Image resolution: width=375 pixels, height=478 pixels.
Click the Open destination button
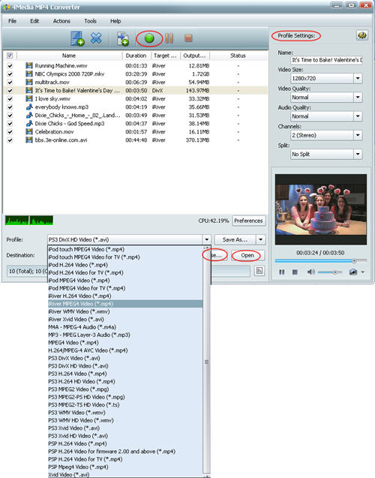(247, 255)
